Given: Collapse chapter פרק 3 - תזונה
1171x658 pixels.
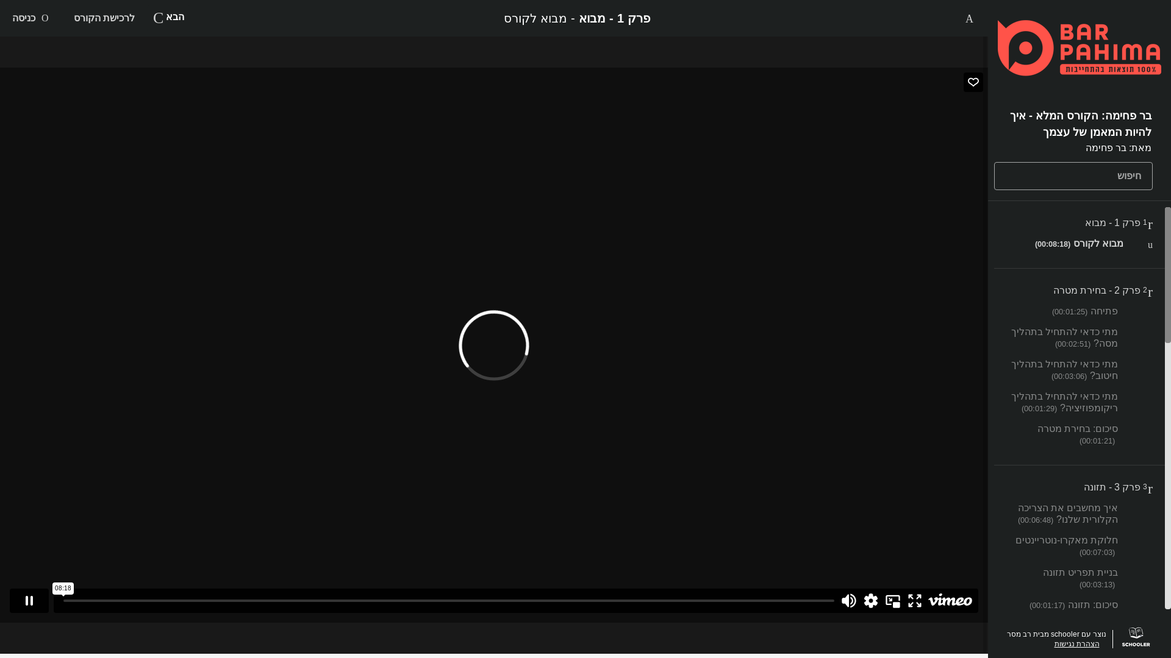Looking at the screenshot, I should [1118, 487].
